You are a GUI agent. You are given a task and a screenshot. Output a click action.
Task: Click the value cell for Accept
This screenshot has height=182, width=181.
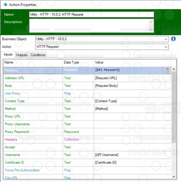click(133, 147)
